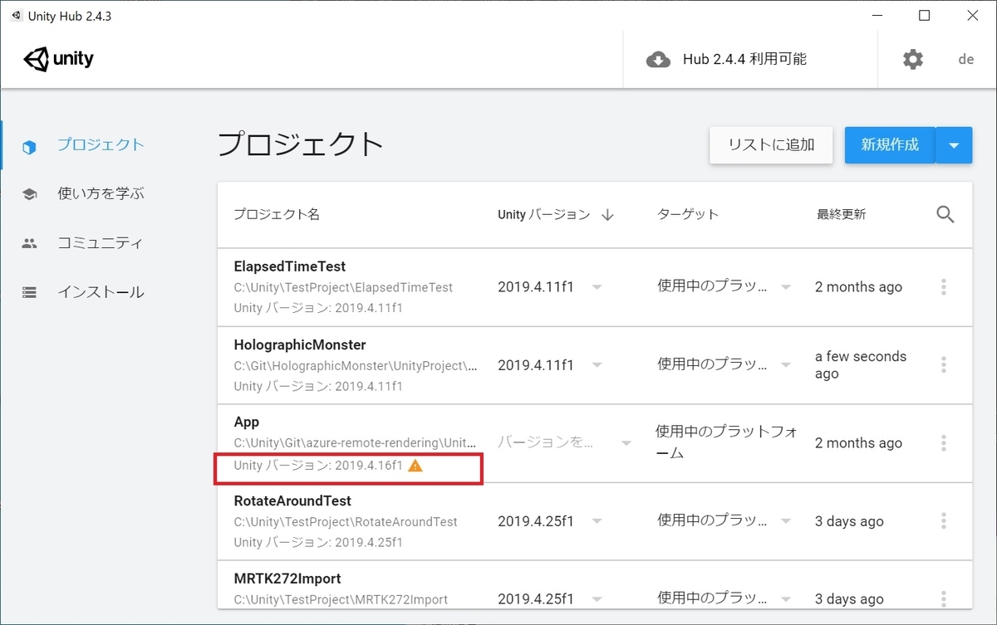Image resolution: width=997 pixels, height=625 pixels.
Task: Click 'a few seconds ago' timestamp
Action: point(861,365)
